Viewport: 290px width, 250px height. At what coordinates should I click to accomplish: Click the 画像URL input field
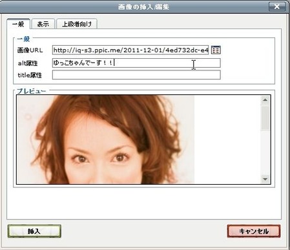coord(130,50)
